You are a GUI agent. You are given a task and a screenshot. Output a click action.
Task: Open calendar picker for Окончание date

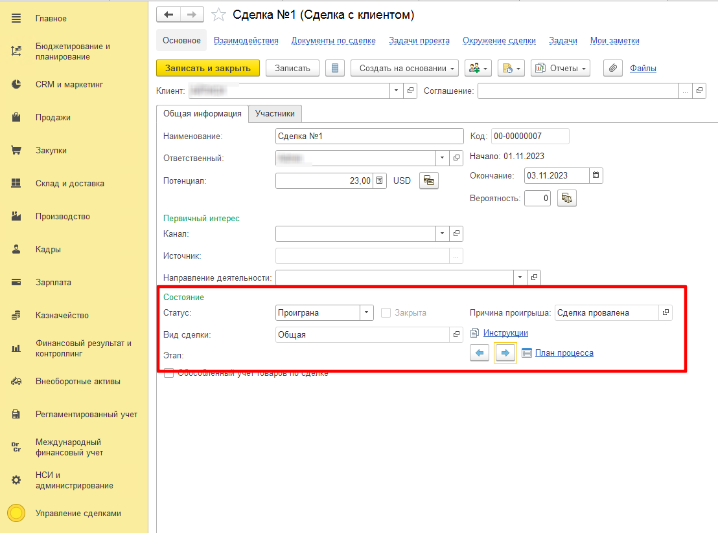pyautogui.click(x=596, y=175)
